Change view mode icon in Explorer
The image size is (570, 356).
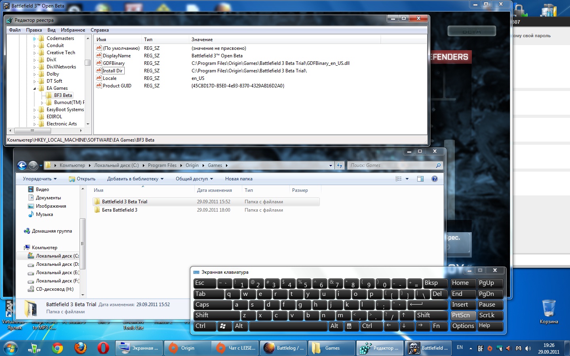coord(399,179)
